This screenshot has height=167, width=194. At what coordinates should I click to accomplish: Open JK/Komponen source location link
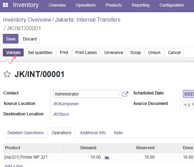[x=66, y=104]
